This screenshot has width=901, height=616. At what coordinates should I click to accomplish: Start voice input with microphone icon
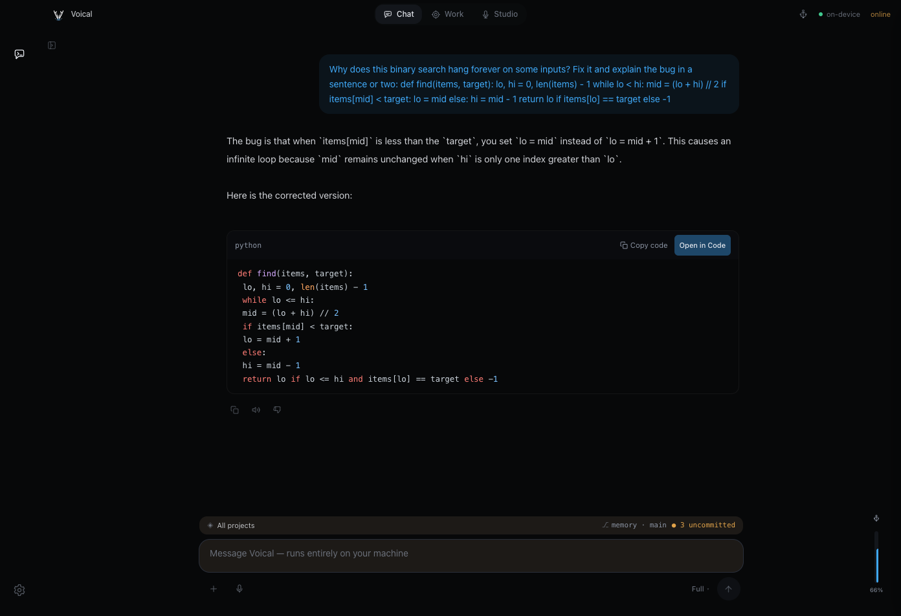(x=239, y=589)
